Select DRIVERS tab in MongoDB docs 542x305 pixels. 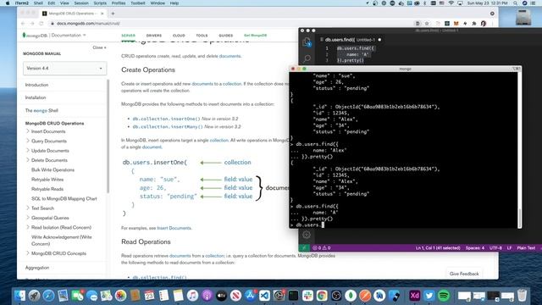154,36
